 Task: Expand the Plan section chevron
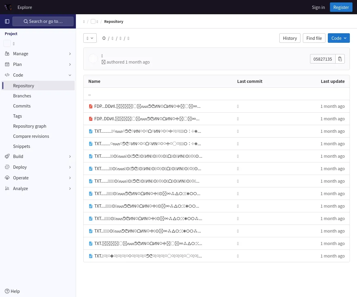tap(70, 64)
